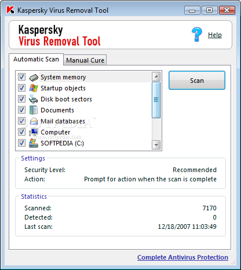241x270 pixels.
Task: Click the Mail databases envelope icon
Action: click(34, 121)
